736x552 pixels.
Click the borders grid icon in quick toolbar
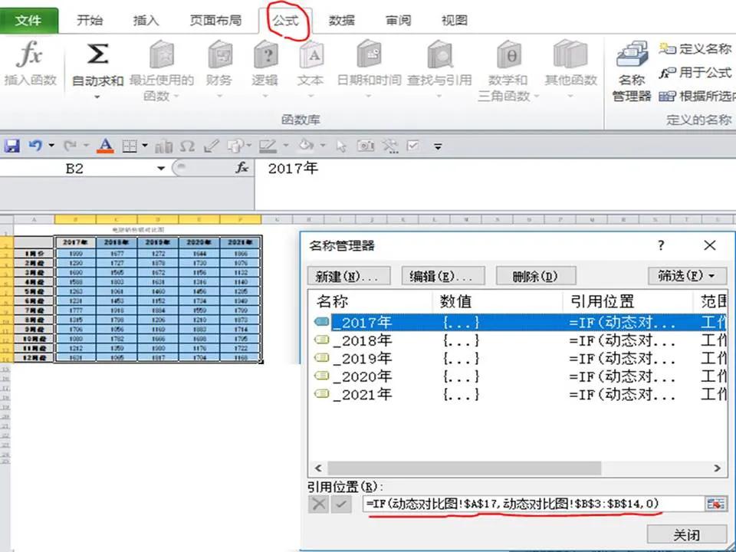[129, 146]
